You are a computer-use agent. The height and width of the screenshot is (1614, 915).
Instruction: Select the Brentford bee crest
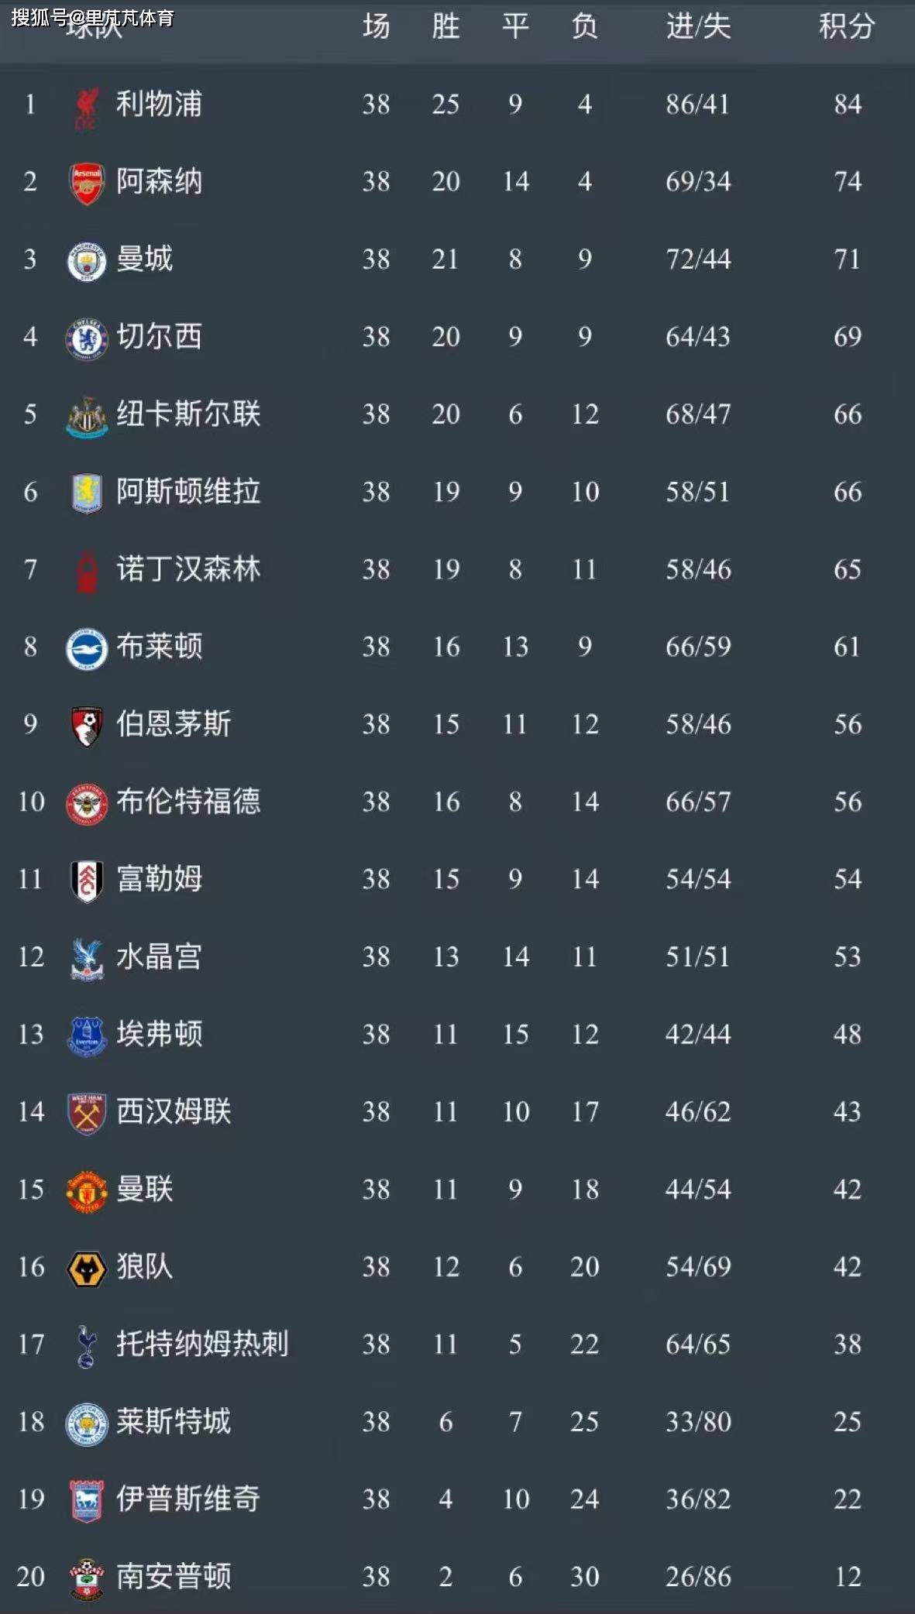click(x=87, y=804)
